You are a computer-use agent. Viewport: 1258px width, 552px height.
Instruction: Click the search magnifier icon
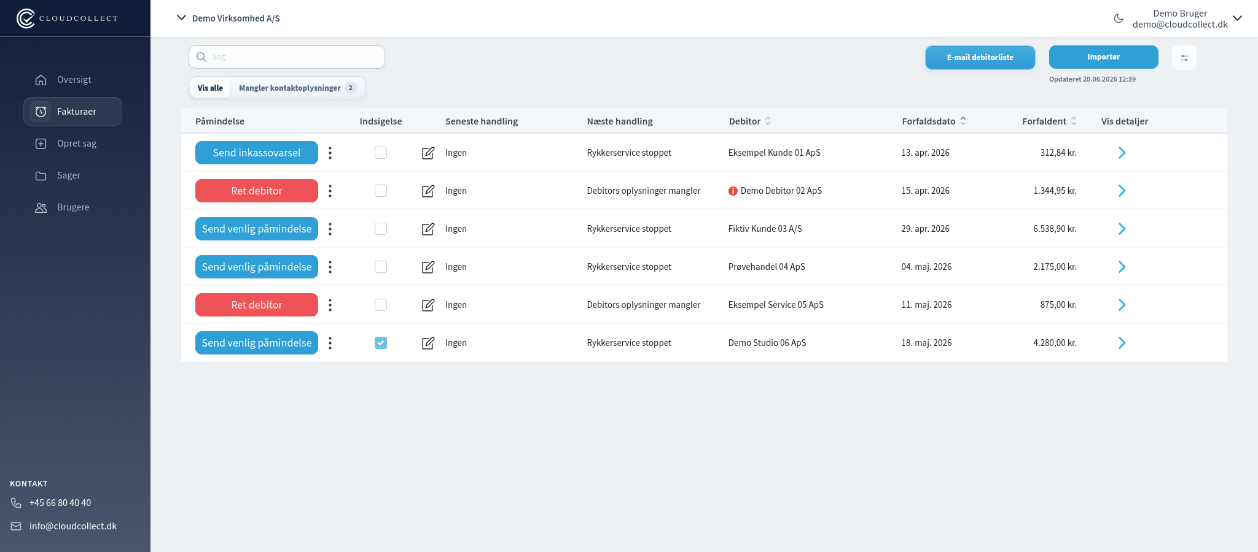pos(201,57)
